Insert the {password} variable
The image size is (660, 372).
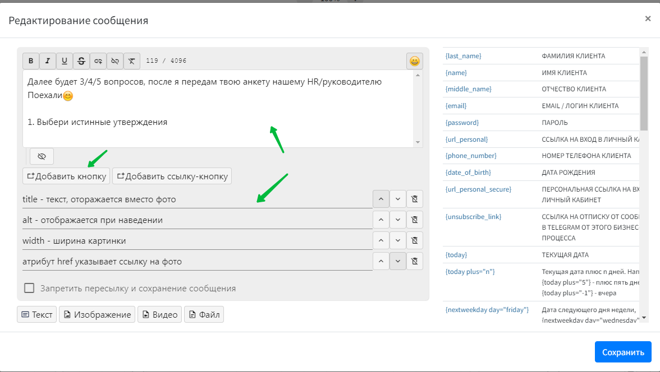pos(462,123)
